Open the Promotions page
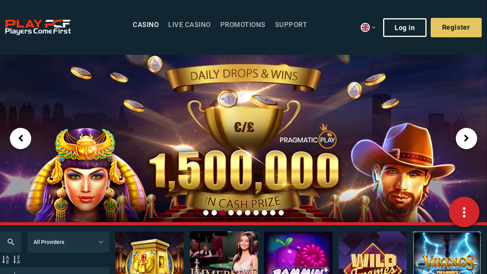 coord(243,25)
